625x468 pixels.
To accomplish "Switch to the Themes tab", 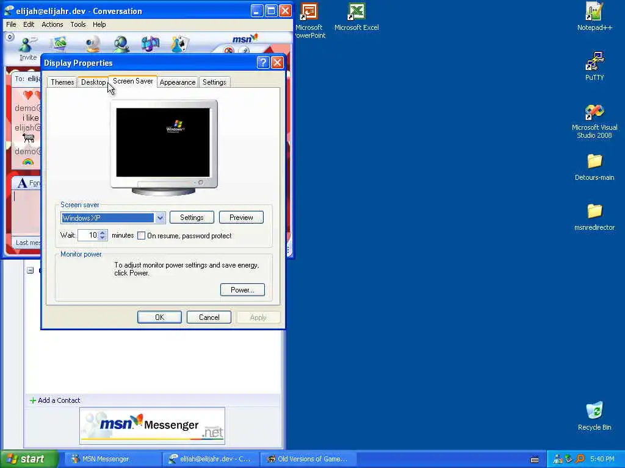I will click(62, 82).
